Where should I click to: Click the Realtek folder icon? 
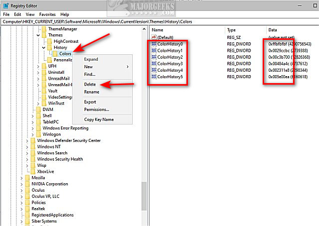click(27, 209)
